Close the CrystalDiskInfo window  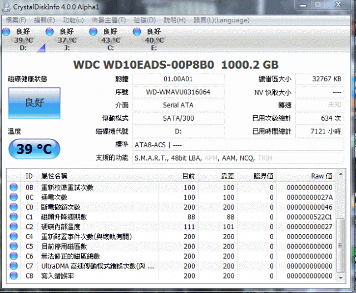338,5
